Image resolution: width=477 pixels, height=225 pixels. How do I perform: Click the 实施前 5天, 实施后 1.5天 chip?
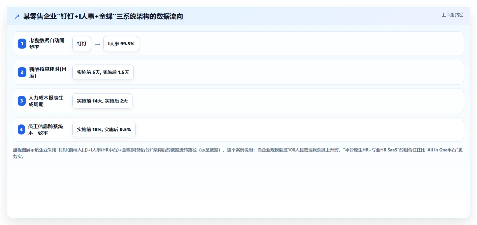point(103,72)
